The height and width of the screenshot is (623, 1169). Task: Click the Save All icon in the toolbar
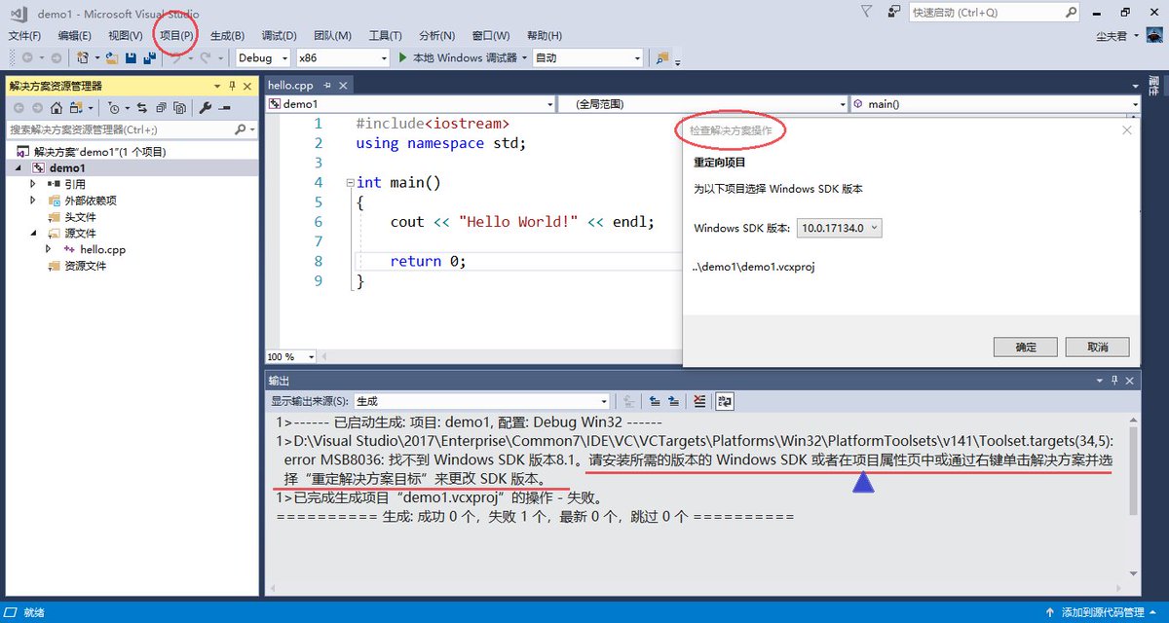pos(147,58)
